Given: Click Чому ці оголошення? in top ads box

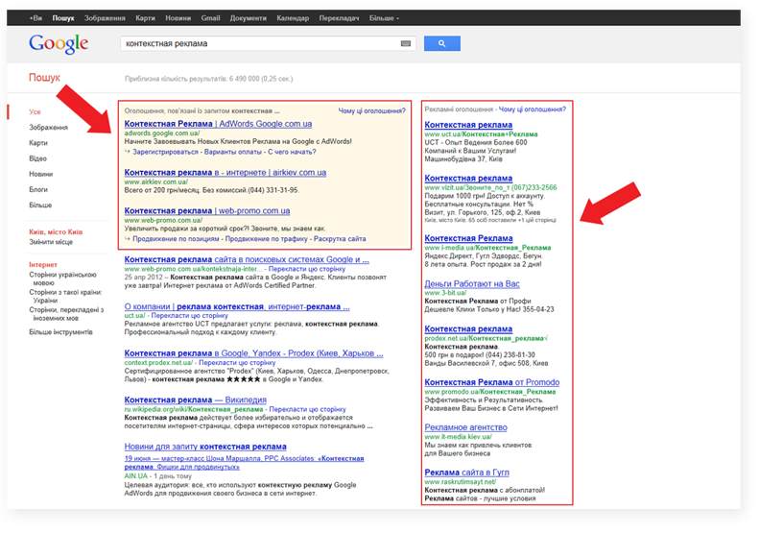Looking at the screenshot, I should click(x=371, y=111).
